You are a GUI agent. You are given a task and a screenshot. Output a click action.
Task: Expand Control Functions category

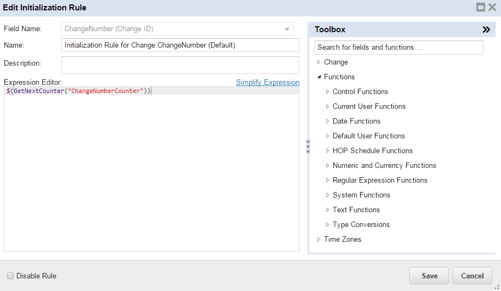(x=328, y=92)
